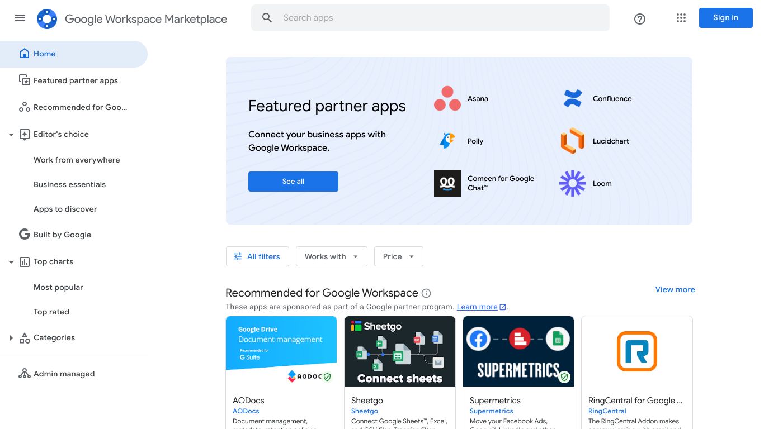This screenshot has width=764, height=429.
Task: Select Apps to discover
Action: click(x=65, y=209)
